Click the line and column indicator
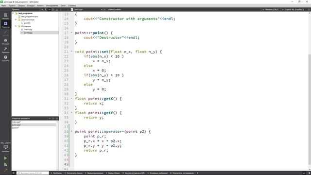This screenshot has height=175, width=311. click(294, 10)
